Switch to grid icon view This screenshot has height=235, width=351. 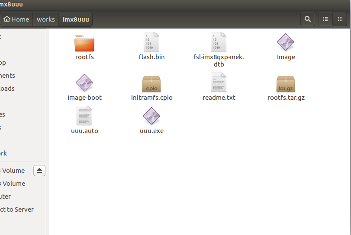(340, 19)
